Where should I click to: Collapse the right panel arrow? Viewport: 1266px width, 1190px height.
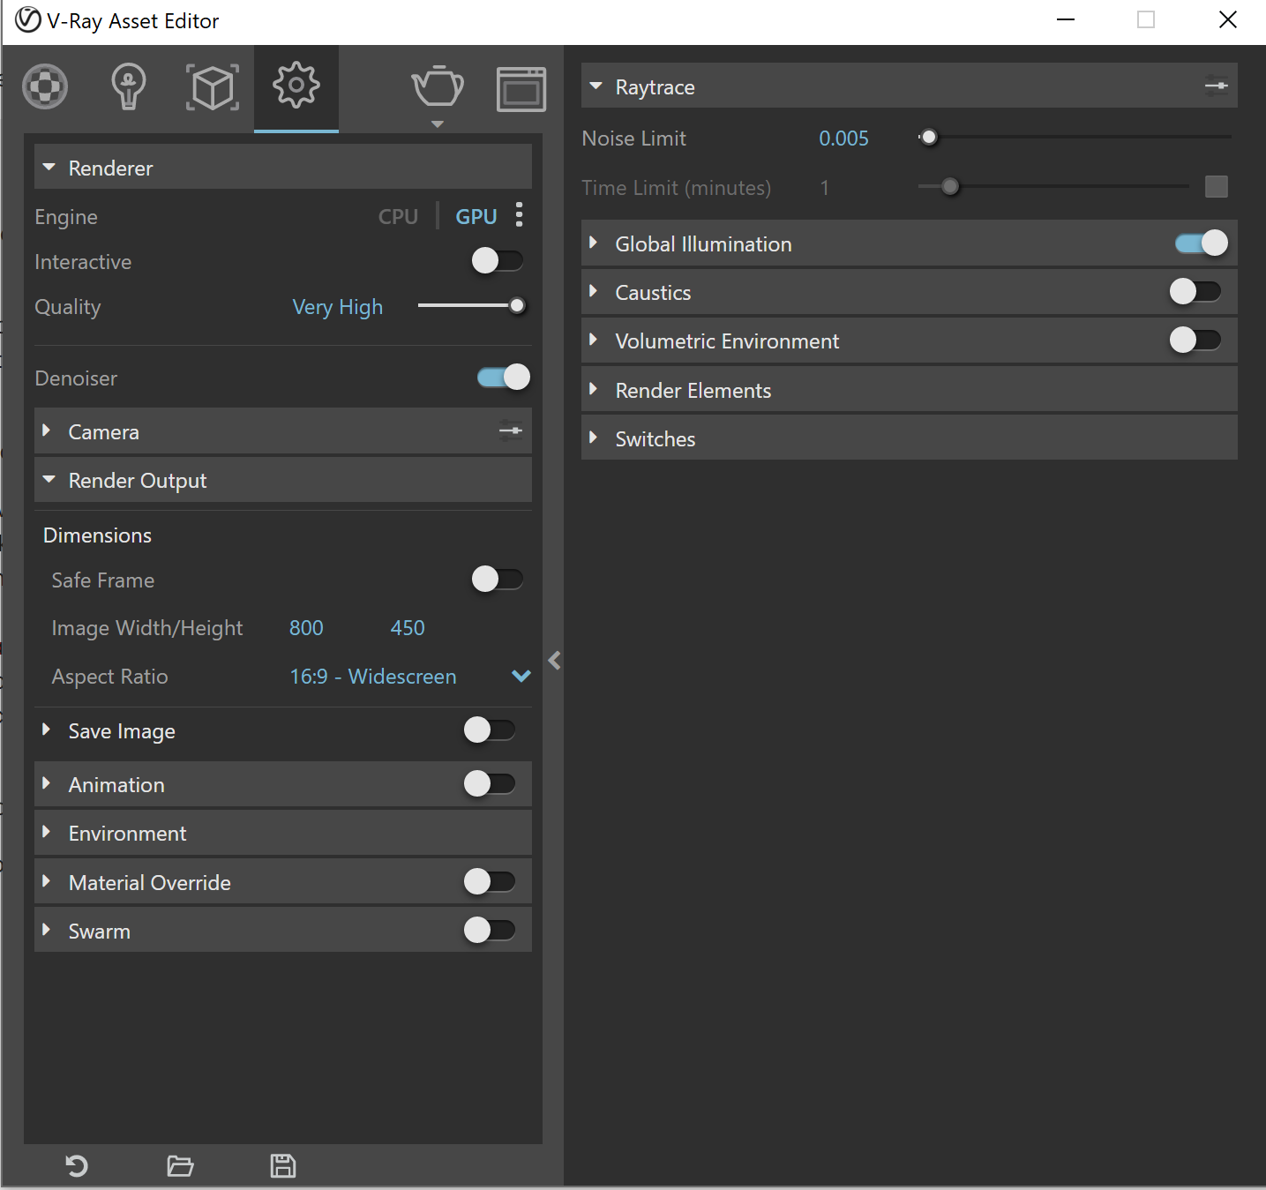554,661
